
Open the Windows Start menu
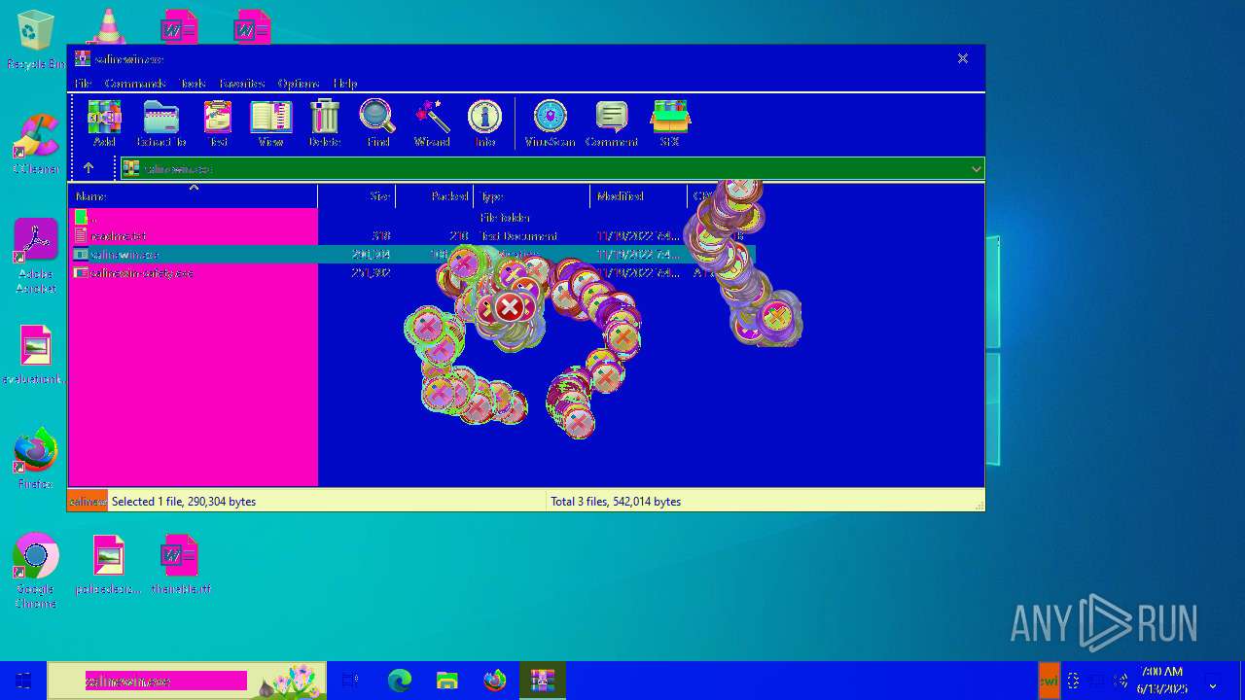(x=23, y=681)
